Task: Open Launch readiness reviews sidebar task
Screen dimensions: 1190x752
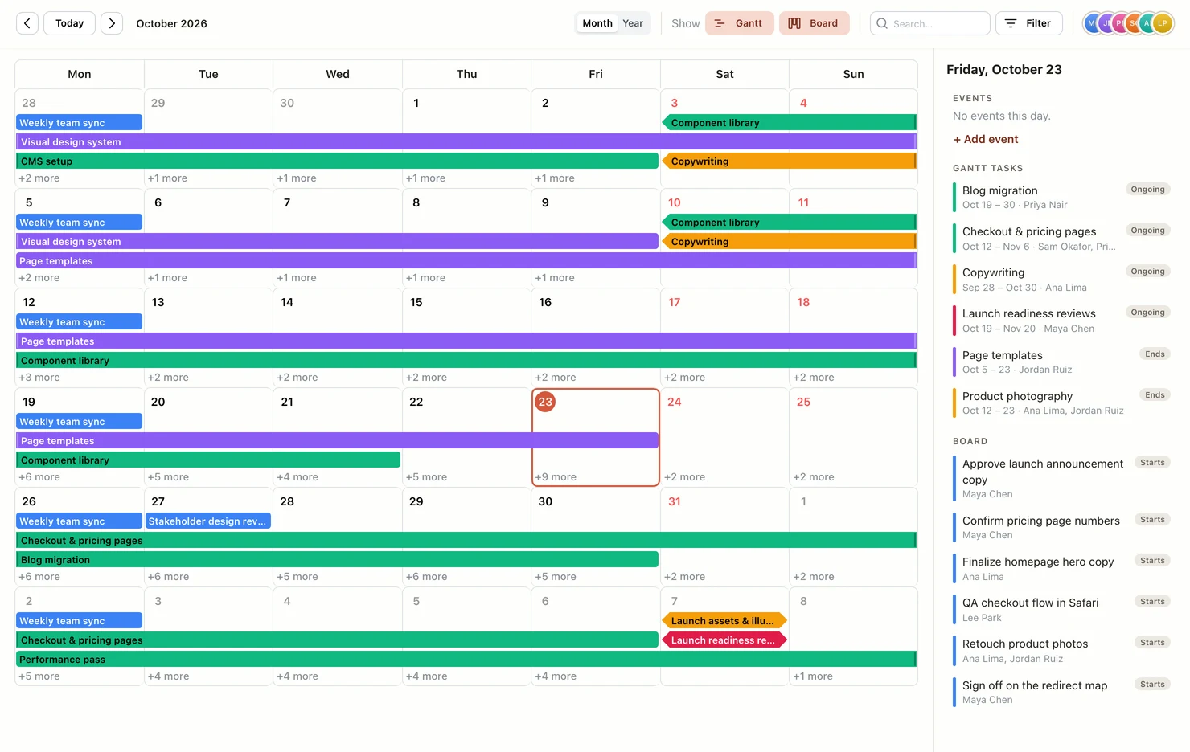Action: (1061, 321)
